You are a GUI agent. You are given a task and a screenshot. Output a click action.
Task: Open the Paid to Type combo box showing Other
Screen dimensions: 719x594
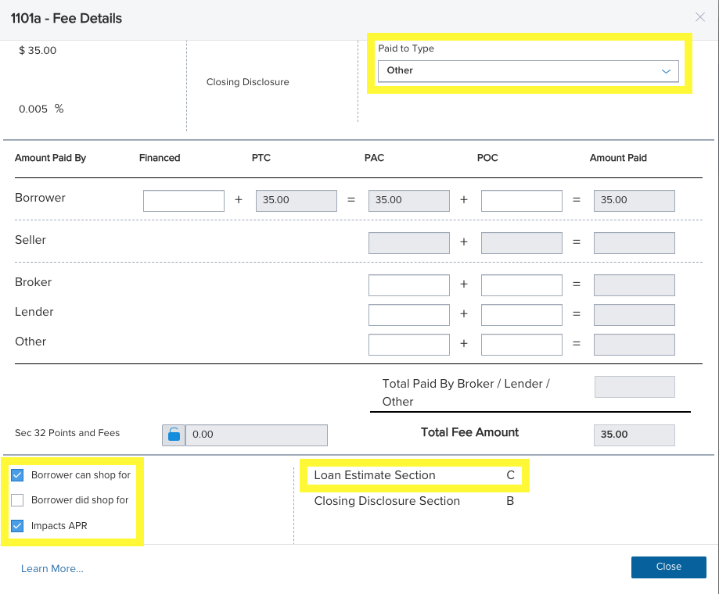pyautogui.click(x=528, y=71)
